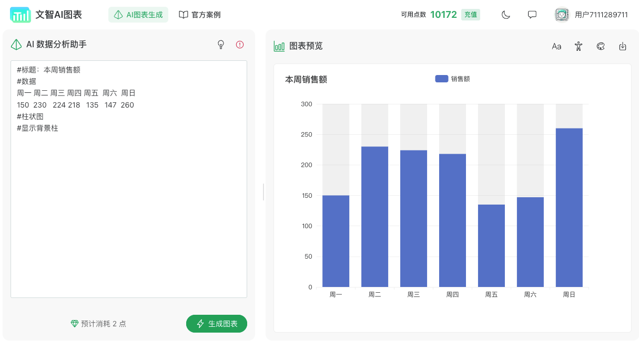639x341 pixels.
Task: Toggle dark mode moon icon
Action: 506,15
